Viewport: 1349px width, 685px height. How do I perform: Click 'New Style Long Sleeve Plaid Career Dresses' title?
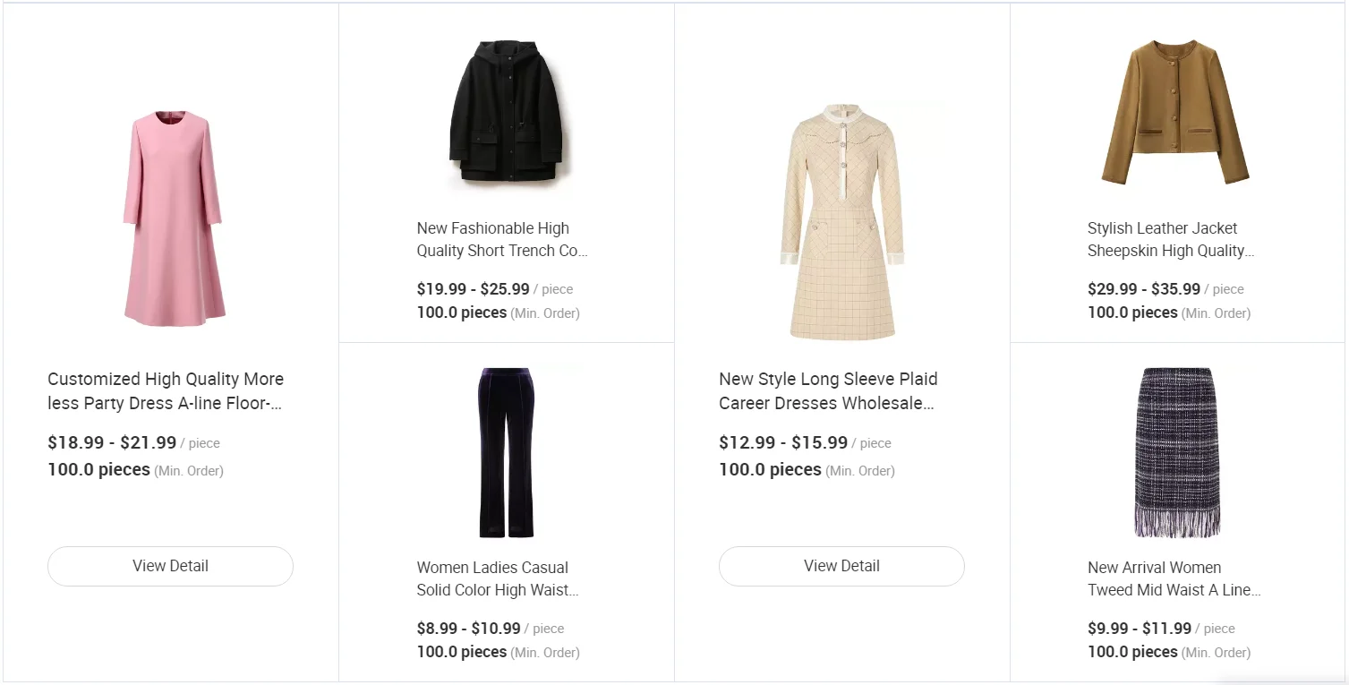(828, 391)
